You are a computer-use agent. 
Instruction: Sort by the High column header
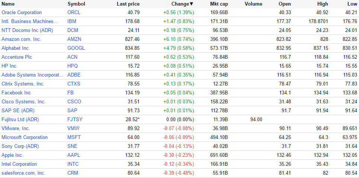323,4
